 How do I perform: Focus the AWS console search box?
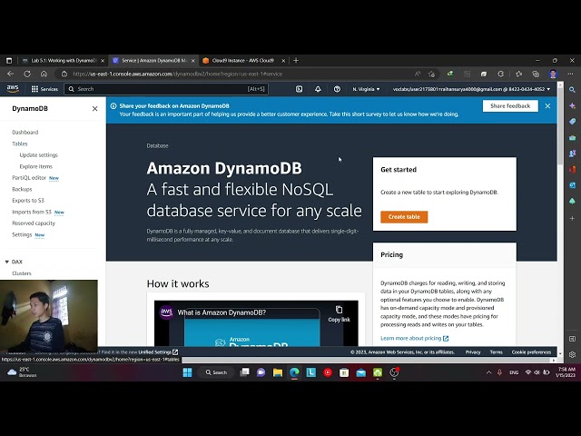166,89
